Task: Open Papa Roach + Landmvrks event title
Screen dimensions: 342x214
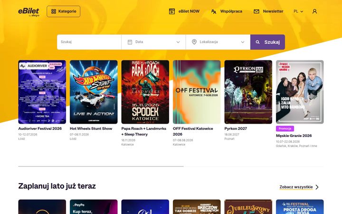Action: (144, 131)
